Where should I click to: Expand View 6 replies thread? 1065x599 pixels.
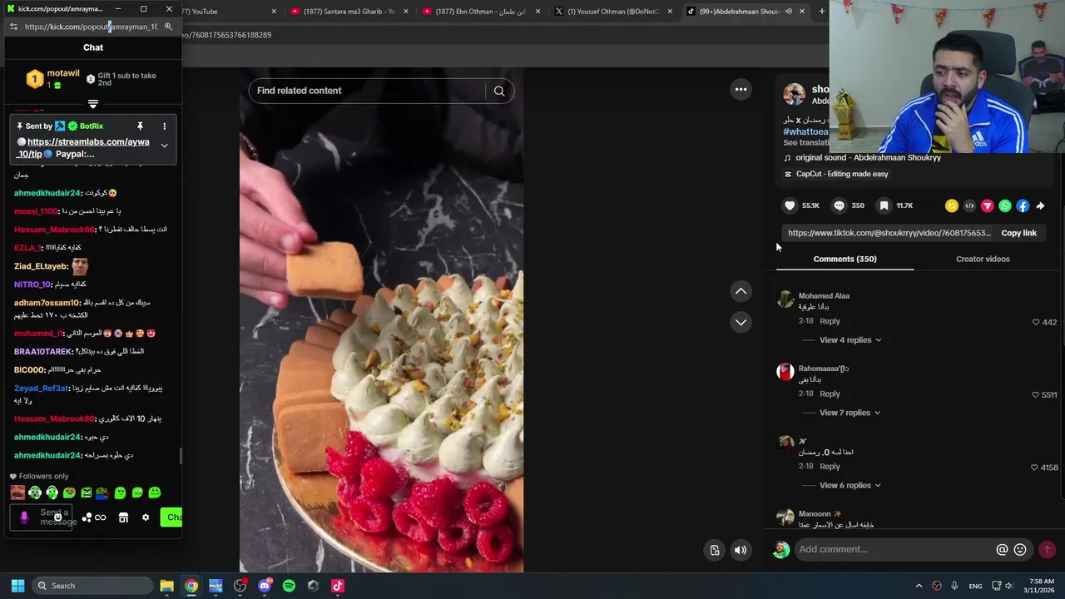tap(850, 485)
